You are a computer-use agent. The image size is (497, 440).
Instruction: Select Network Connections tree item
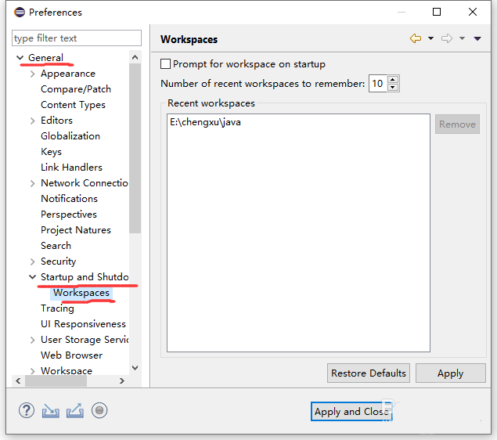point(84,183)
